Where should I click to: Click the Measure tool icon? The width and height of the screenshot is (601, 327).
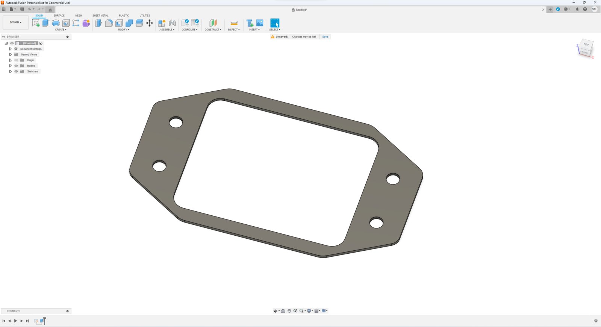tap(234, 23)
